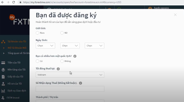The image size is (184, 102).
Task: Click info icon next to Tôi đóng thuế tại
Action: (58, 69)
